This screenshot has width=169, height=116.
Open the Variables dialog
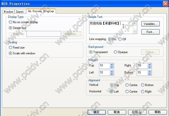(150, 24)
